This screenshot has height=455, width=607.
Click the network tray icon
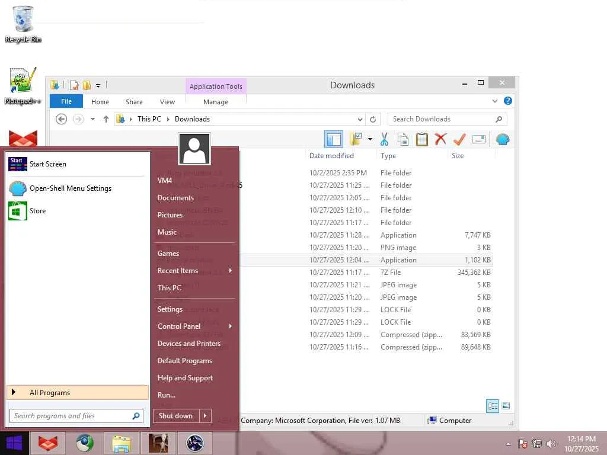coord(537,444)
